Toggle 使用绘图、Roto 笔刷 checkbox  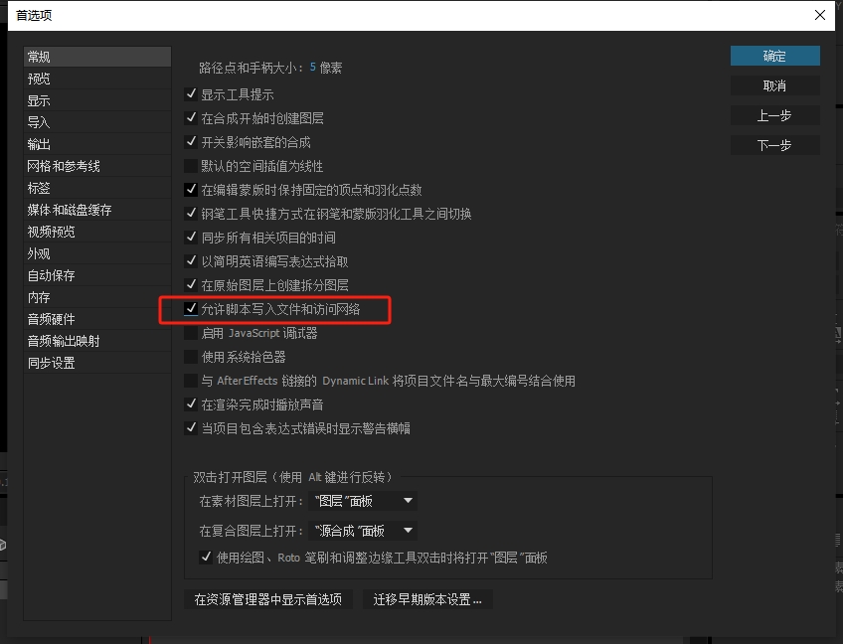[x=206, y=558]
